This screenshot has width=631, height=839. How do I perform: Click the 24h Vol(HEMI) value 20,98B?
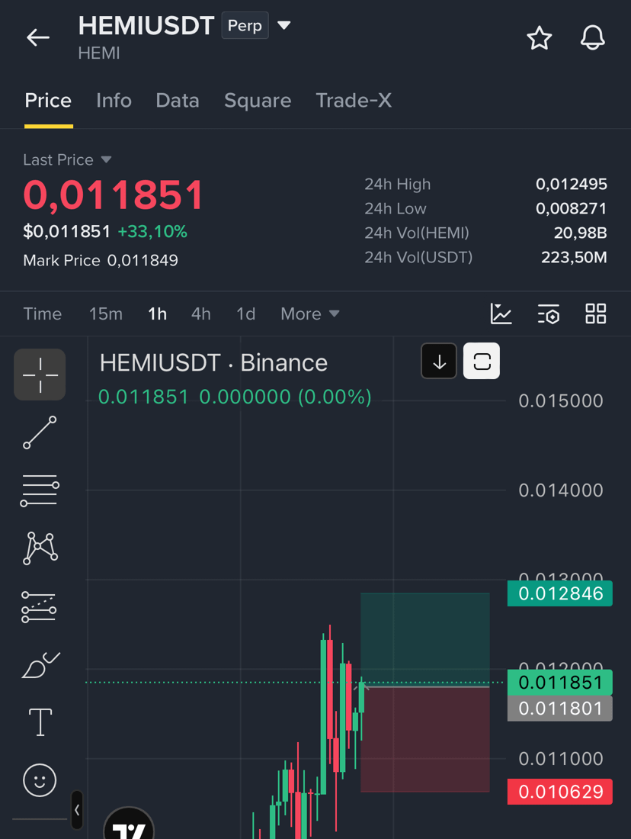click(x=580, y=233)
